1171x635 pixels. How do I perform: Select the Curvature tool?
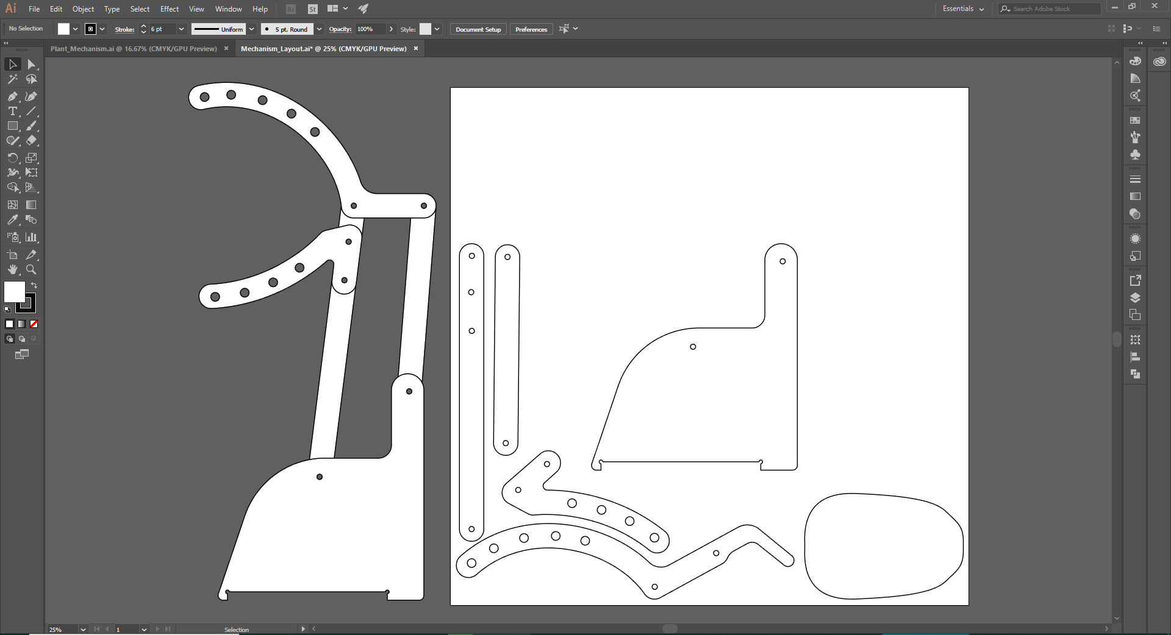[32, 96]
